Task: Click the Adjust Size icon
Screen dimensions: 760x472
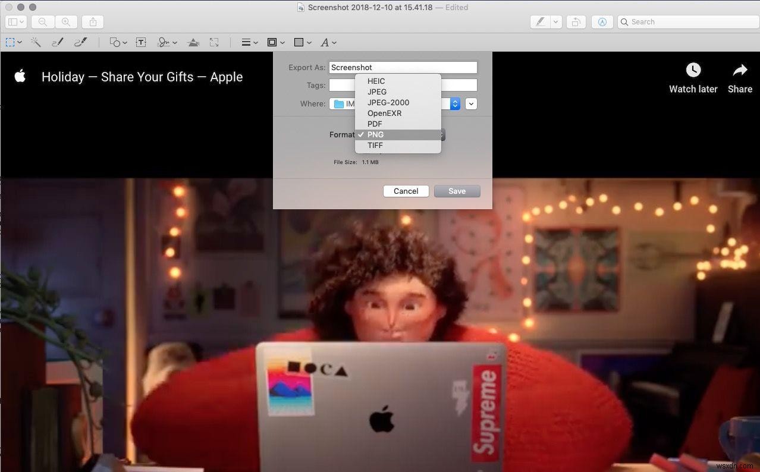Action: tap(214, 42)
